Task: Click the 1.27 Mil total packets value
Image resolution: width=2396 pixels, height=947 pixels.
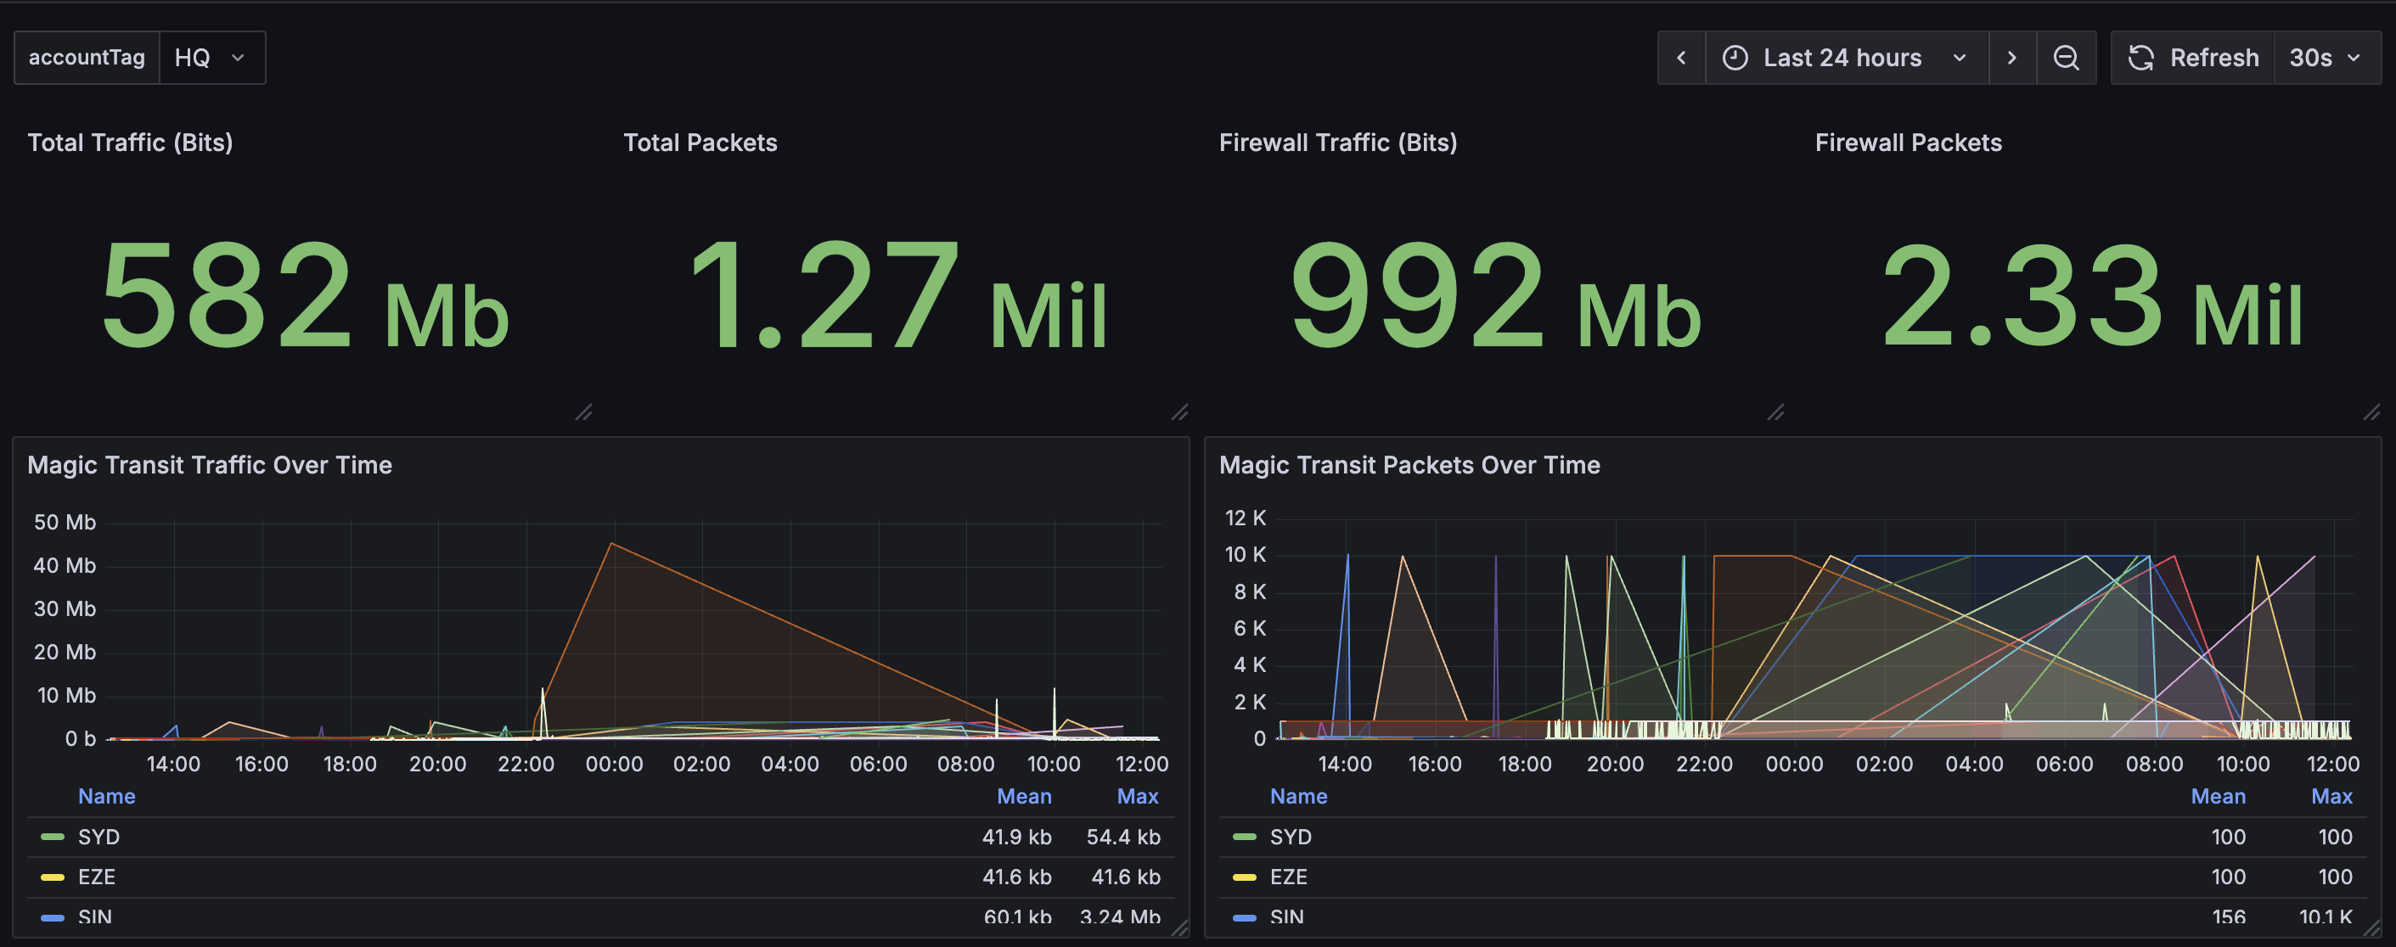Action: (x=897, y=295)
